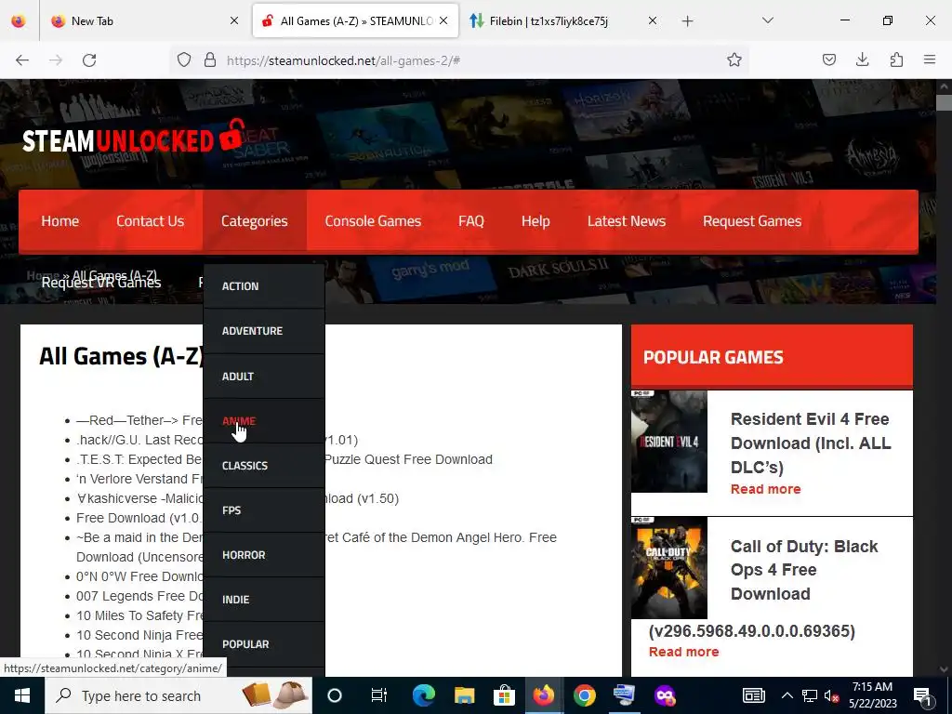The image size is (952, 714).
Task: View site security padlock info
Action: pos(210,60)
